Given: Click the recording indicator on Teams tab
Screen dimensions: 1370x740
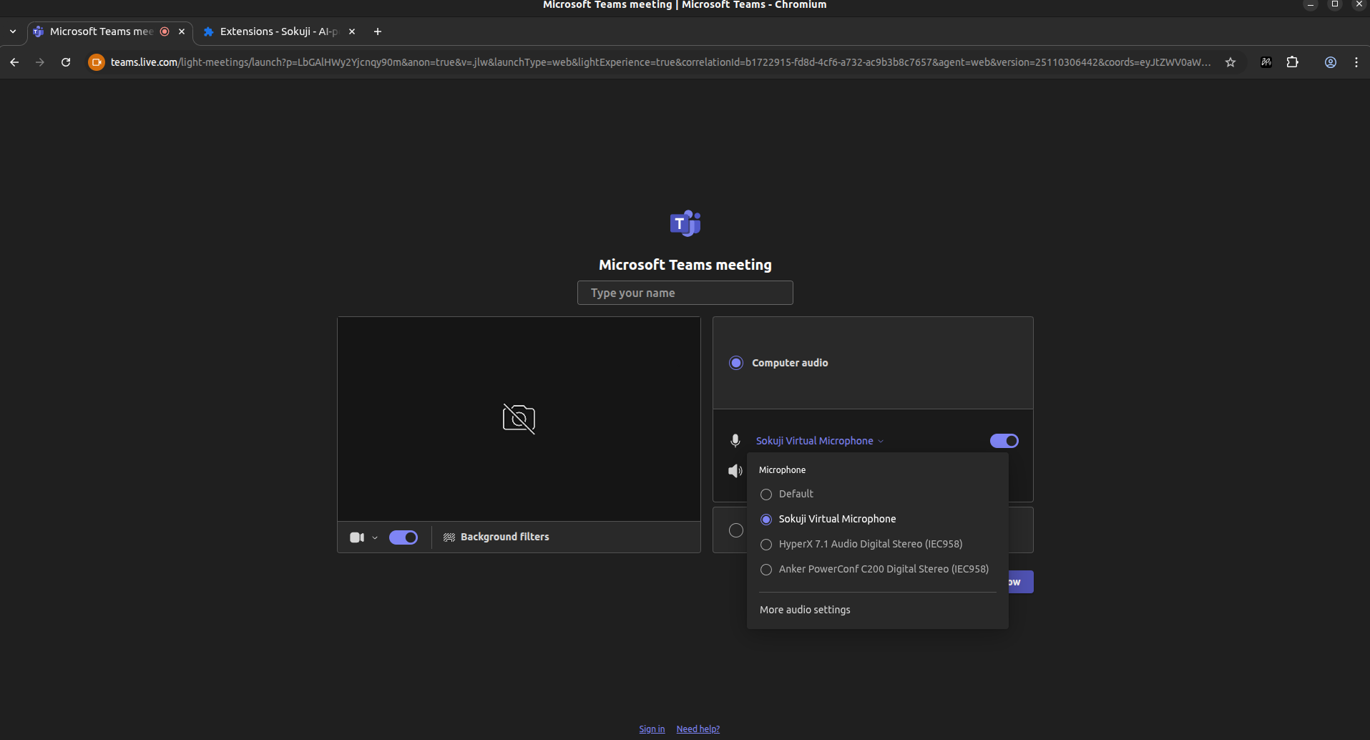Looking at the screenshot, I should coord(165,31).
